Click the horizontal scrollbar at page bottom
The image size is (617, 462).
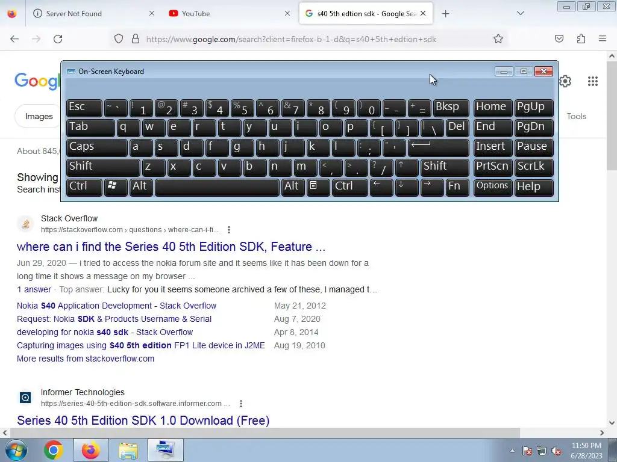tap(265, 433)
